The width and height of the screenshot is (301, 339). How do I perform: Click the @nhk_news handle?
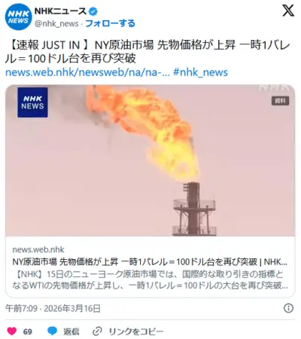[x=56, y=23]
